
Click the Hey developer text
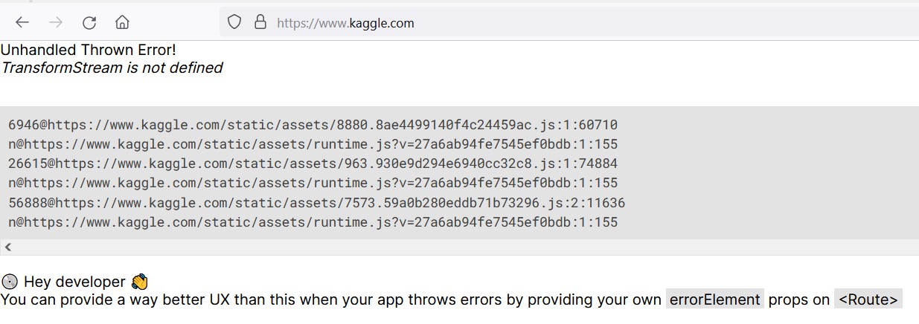point(74,282)
